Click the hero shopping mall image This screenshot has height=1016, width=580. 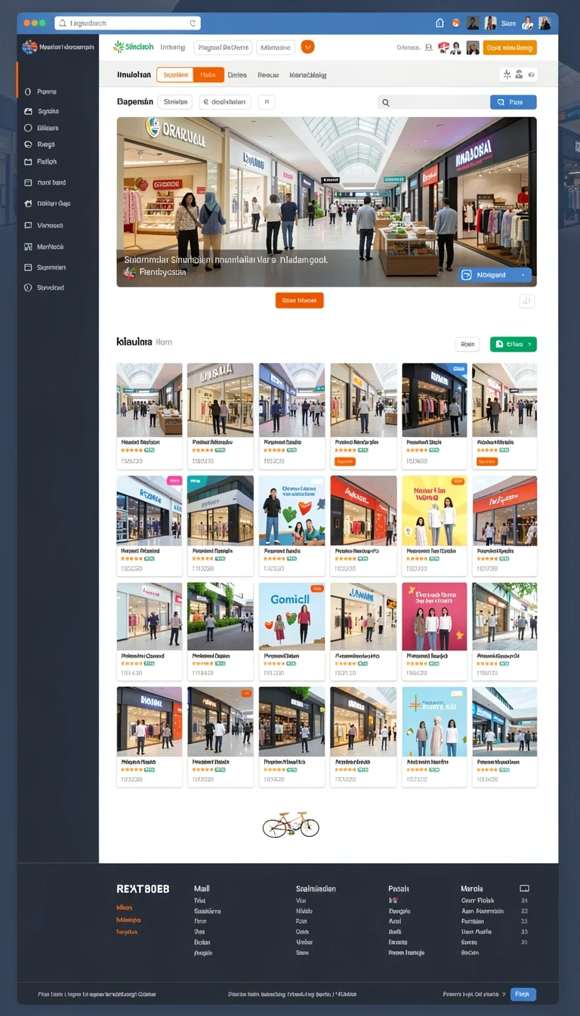326,202
